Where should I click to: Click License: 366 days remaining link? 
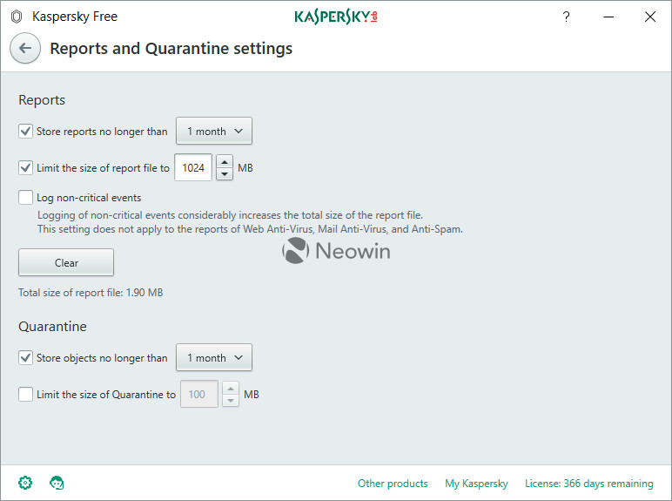click(588, 484)
